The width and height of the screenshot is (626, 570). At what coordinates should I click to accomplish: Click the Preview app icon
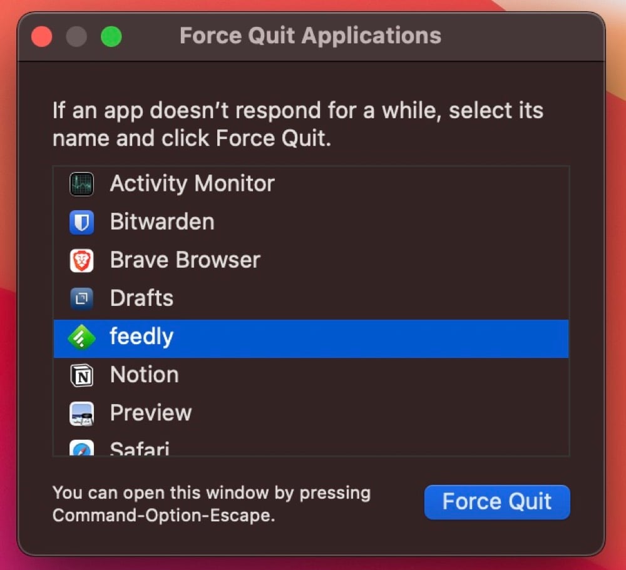[81, 414]
